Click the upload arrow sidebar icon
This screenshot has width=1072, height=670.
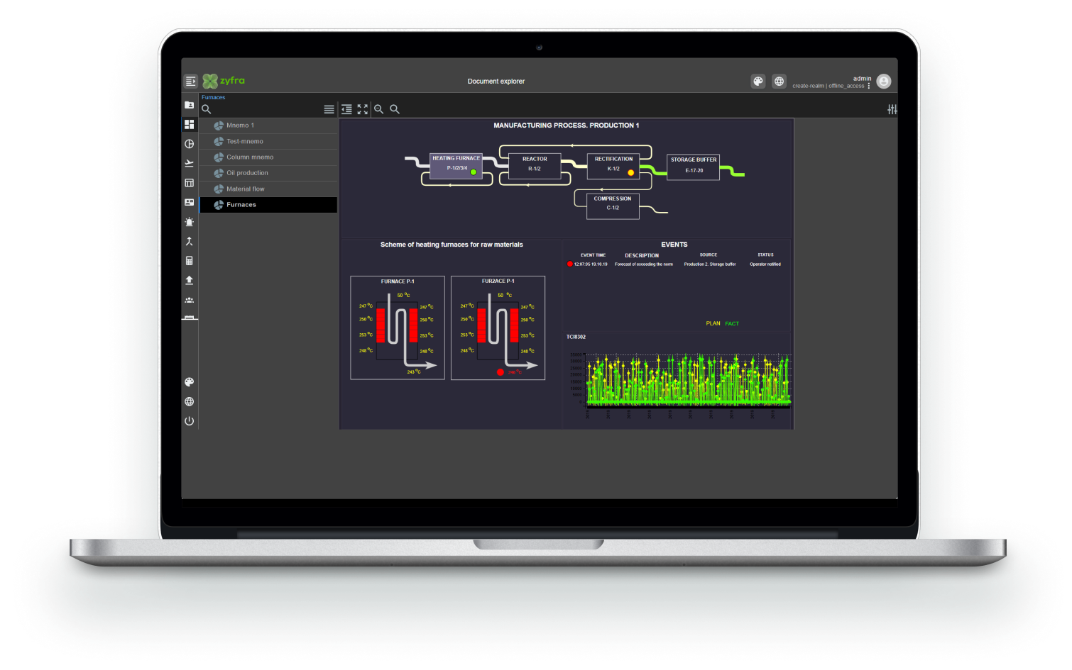tap(189, 280)
